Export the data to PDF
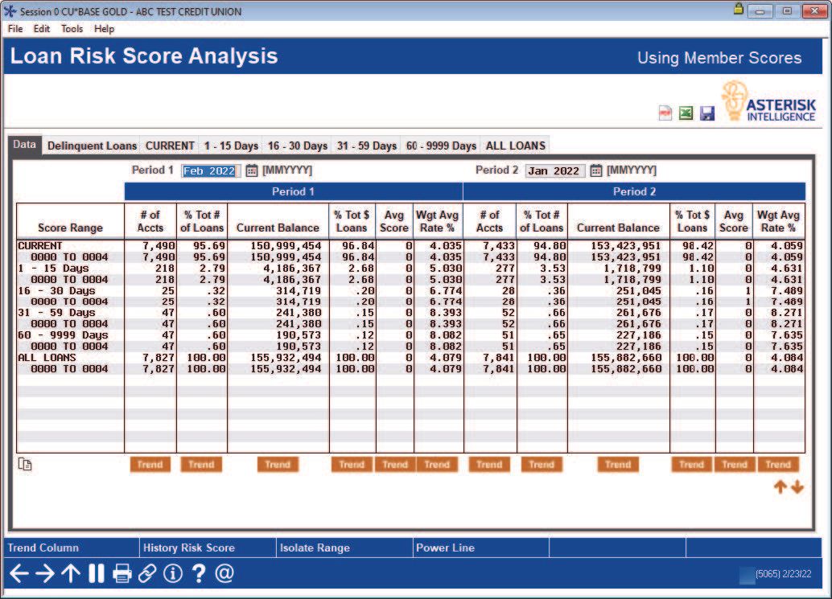This screenshot has width=832, height=599. point(665,113)
